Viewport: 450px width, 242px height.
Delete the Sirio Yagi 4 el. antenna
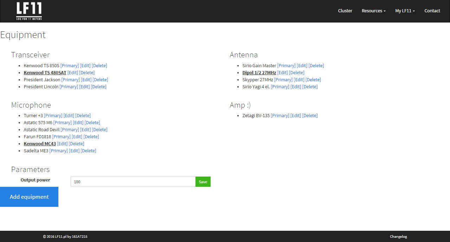(310, 87)
